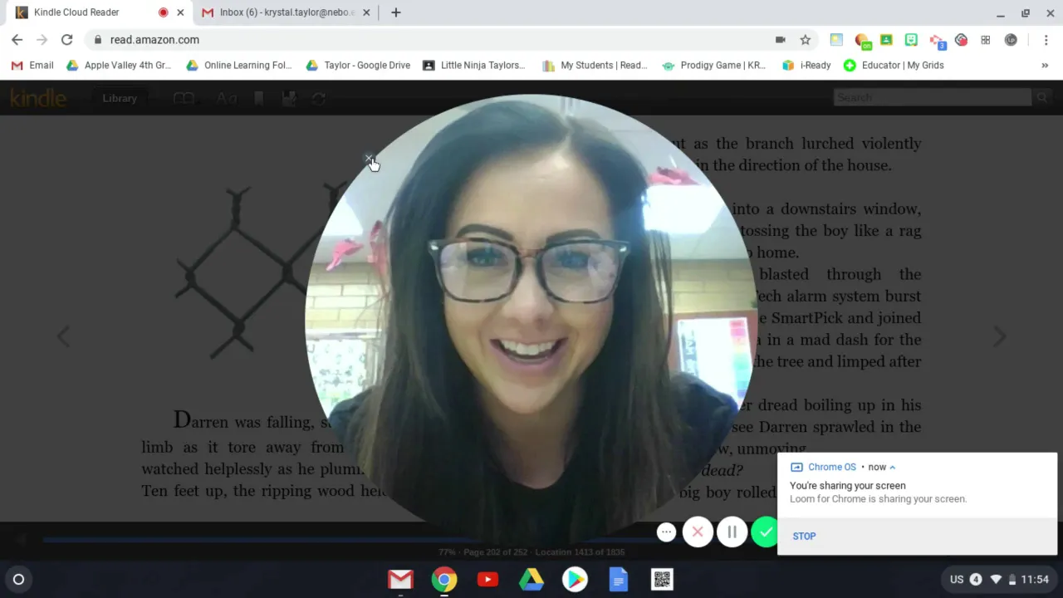Image resolution: width=1063 pixels, height=598 pixels.
Task: Pause the Loom recording
Action: [732, 532]
